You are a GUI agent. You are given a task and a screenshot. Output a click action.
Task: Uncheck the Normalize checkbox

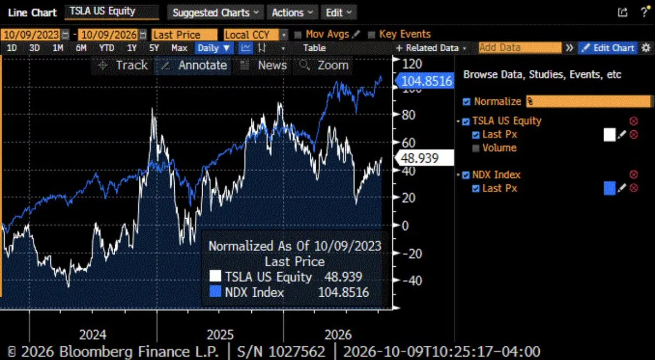pos(467,102)
